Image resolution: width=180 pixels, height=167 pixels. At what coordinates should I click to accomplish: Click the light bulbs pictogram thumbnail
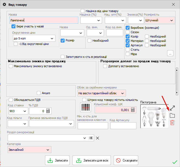(x=154, y=117)
